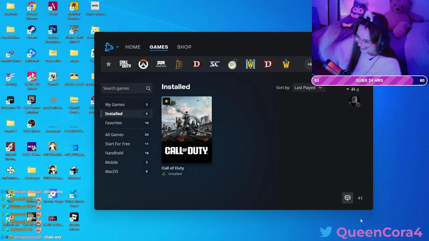Click the magnifier in the Search games box
Viewport: 429px width, 241px height.
pyautogui.click(x=148, y=88)
